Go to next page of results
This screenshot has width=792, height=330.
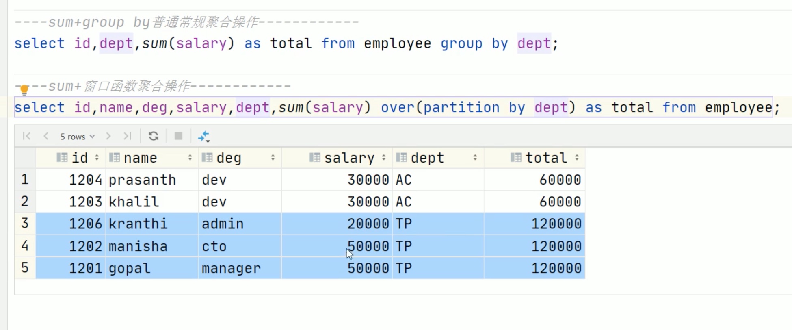(x=108, y=136)
